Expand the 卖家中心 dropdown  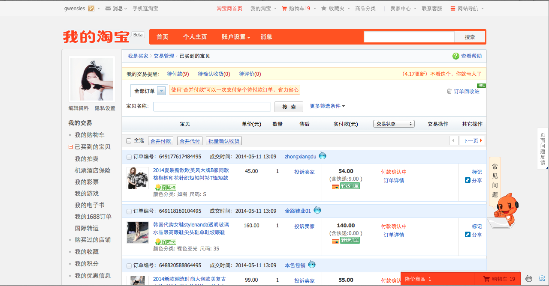(414, 9)
